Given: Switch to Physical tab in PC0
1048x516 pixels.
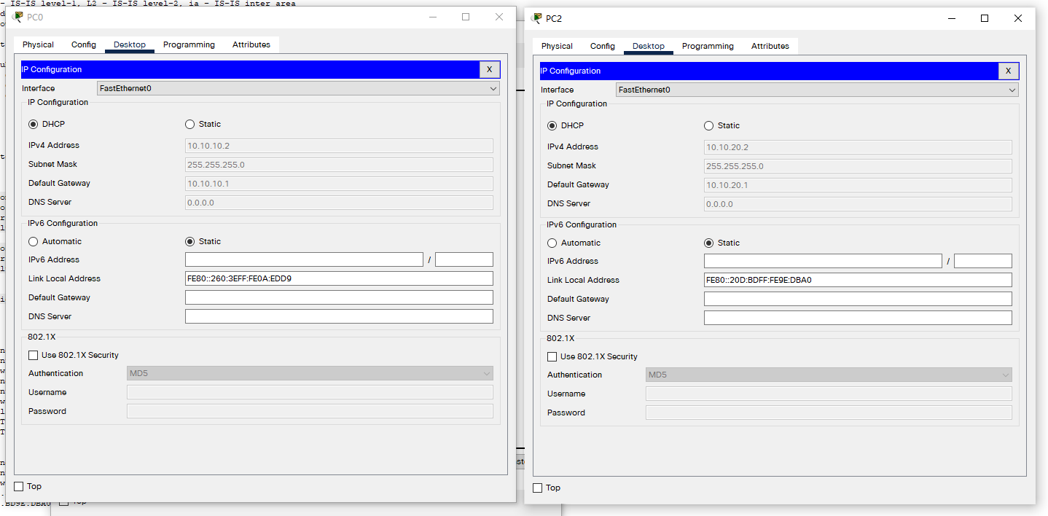Looking at the screenshot, I should tap(38, 44).
